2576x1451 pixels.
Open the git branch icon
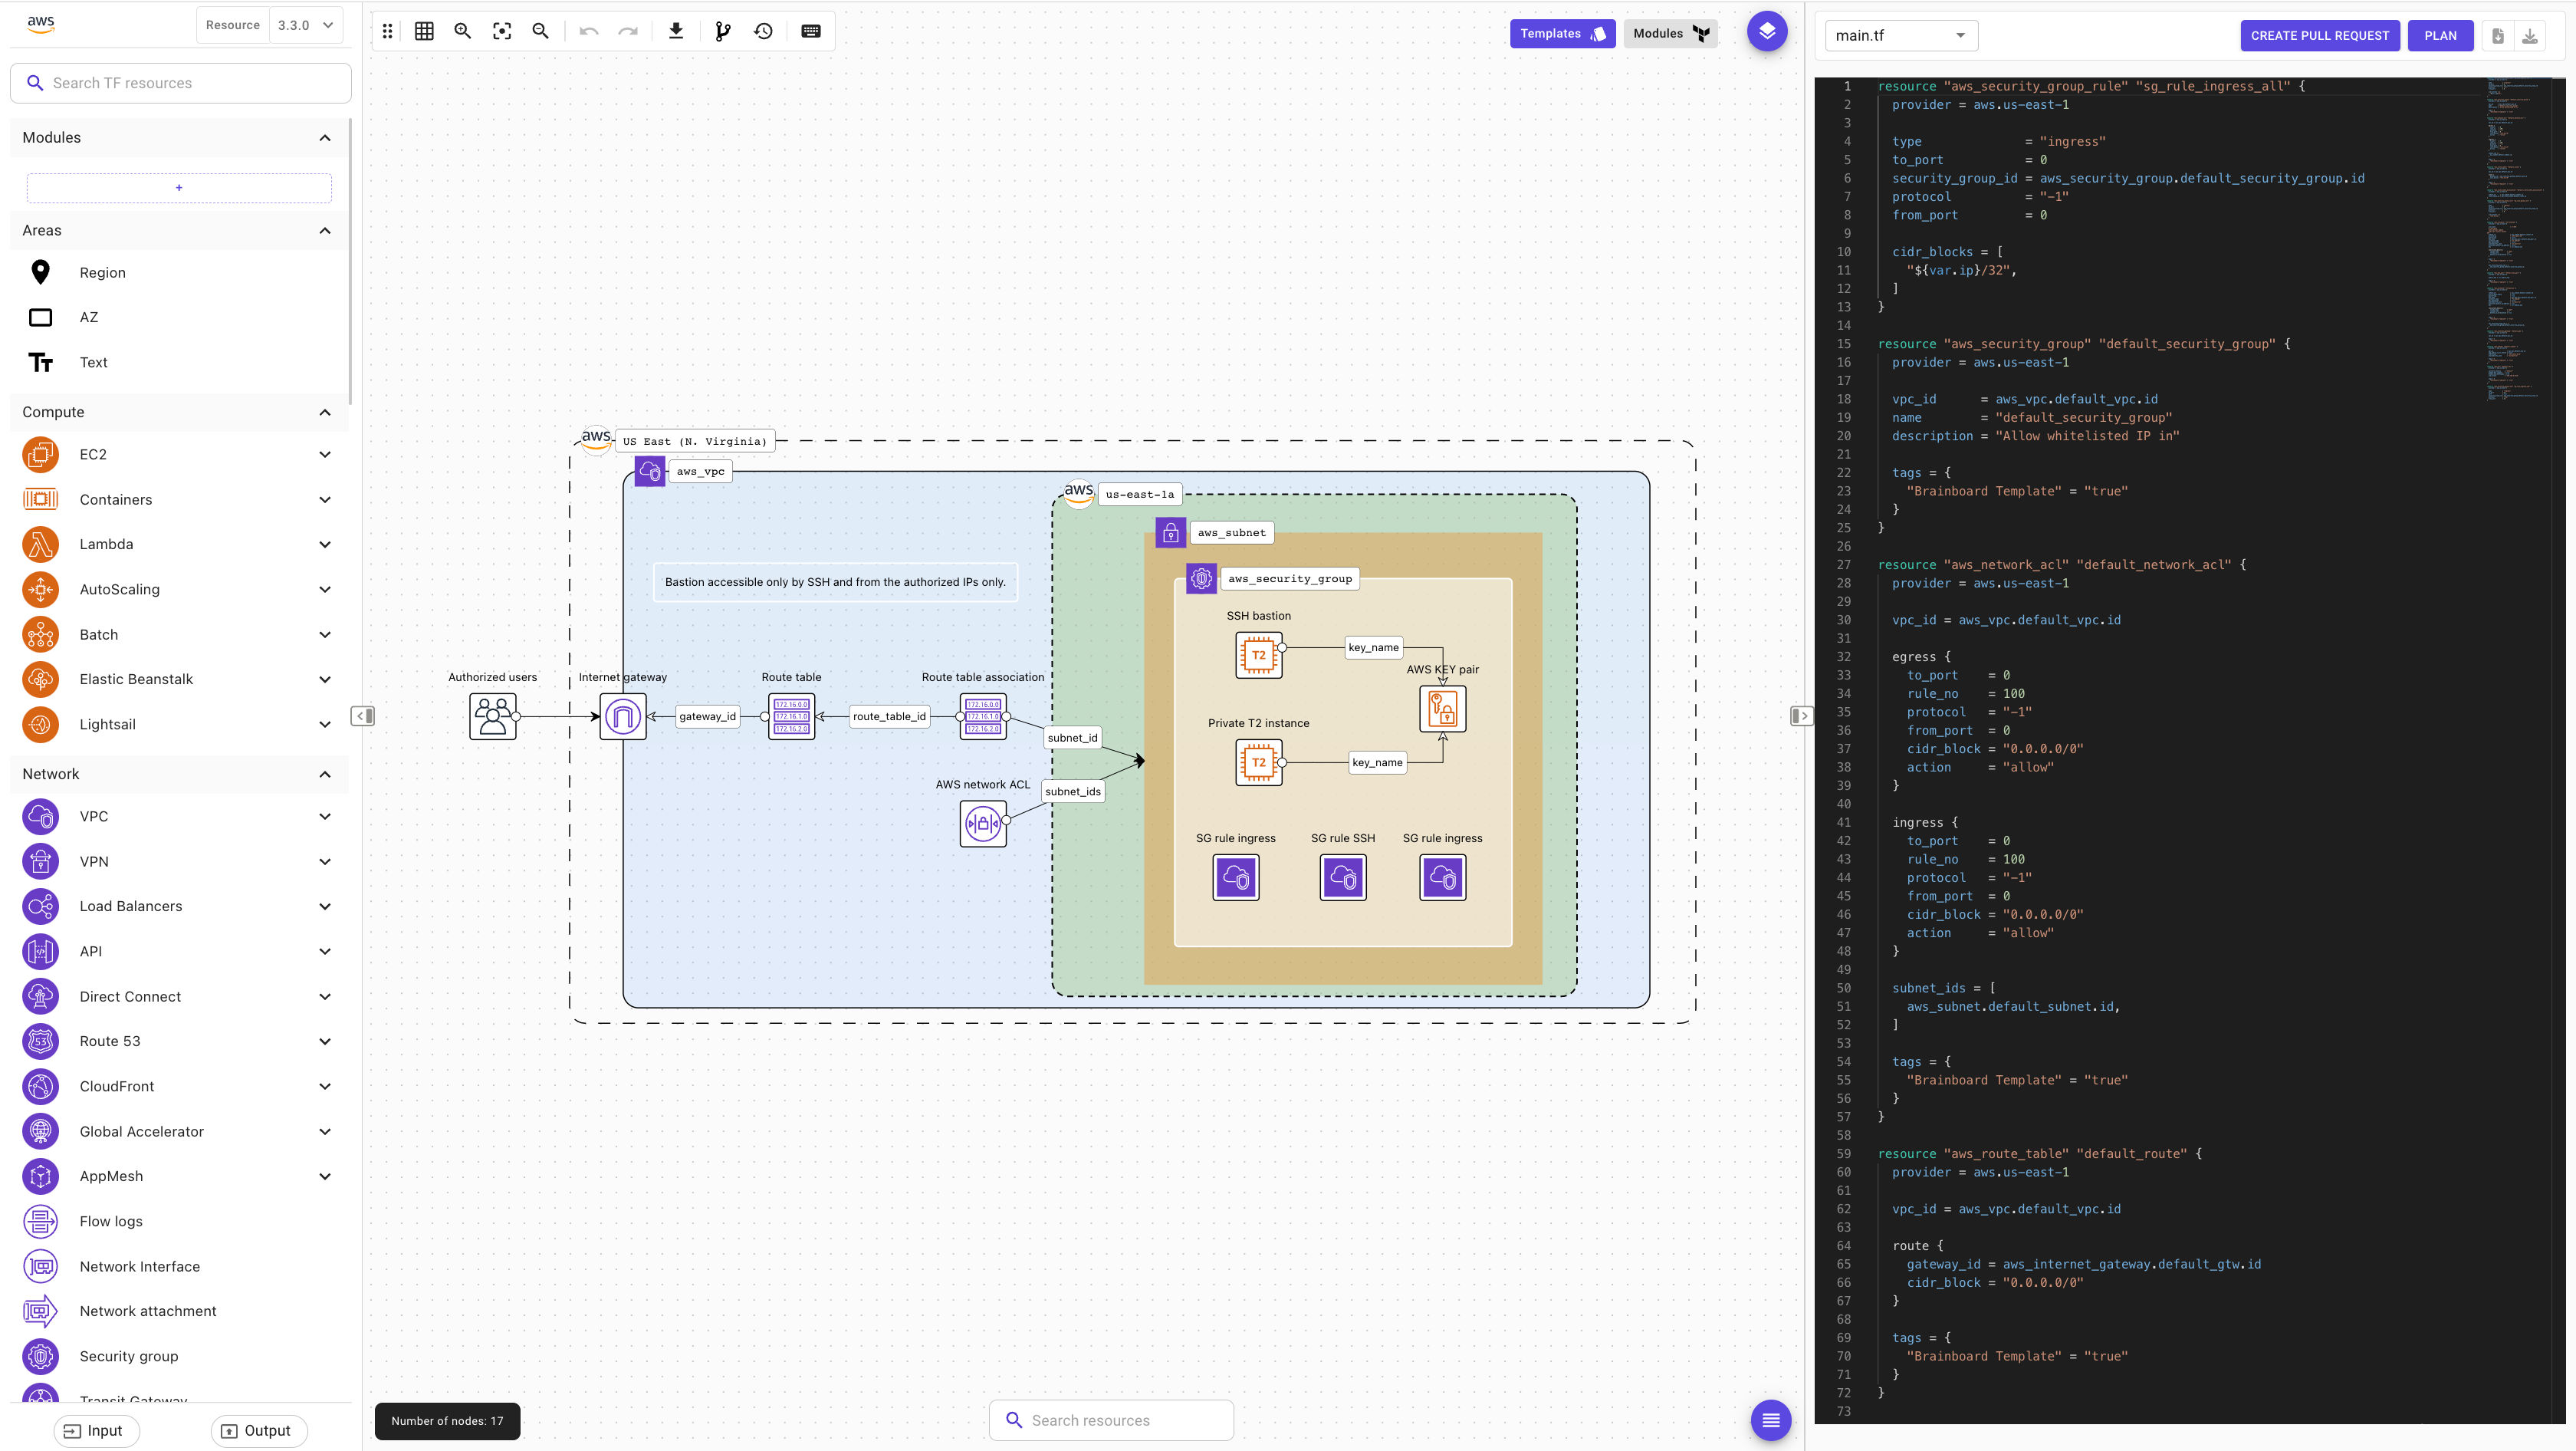click(723, 31)
